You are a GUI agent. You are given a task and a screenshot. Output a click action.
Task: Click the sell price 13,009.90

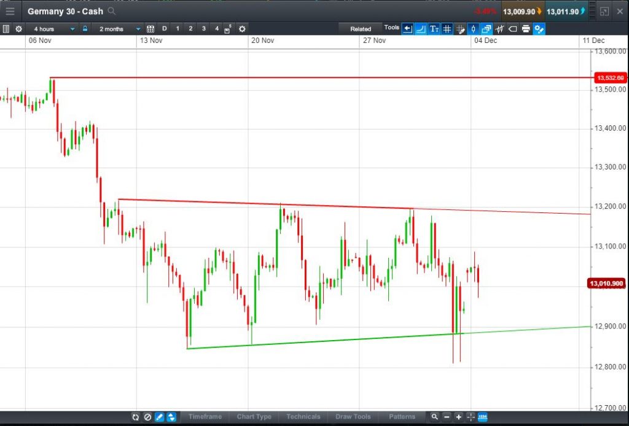tap(523, 12)
